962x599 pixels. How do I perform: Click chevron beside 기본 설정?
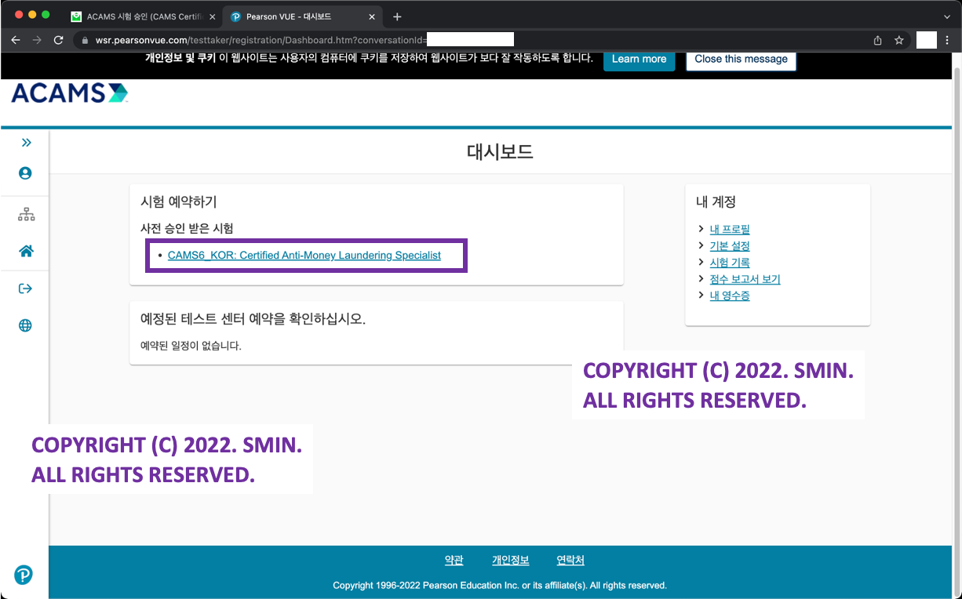[700, 245]
